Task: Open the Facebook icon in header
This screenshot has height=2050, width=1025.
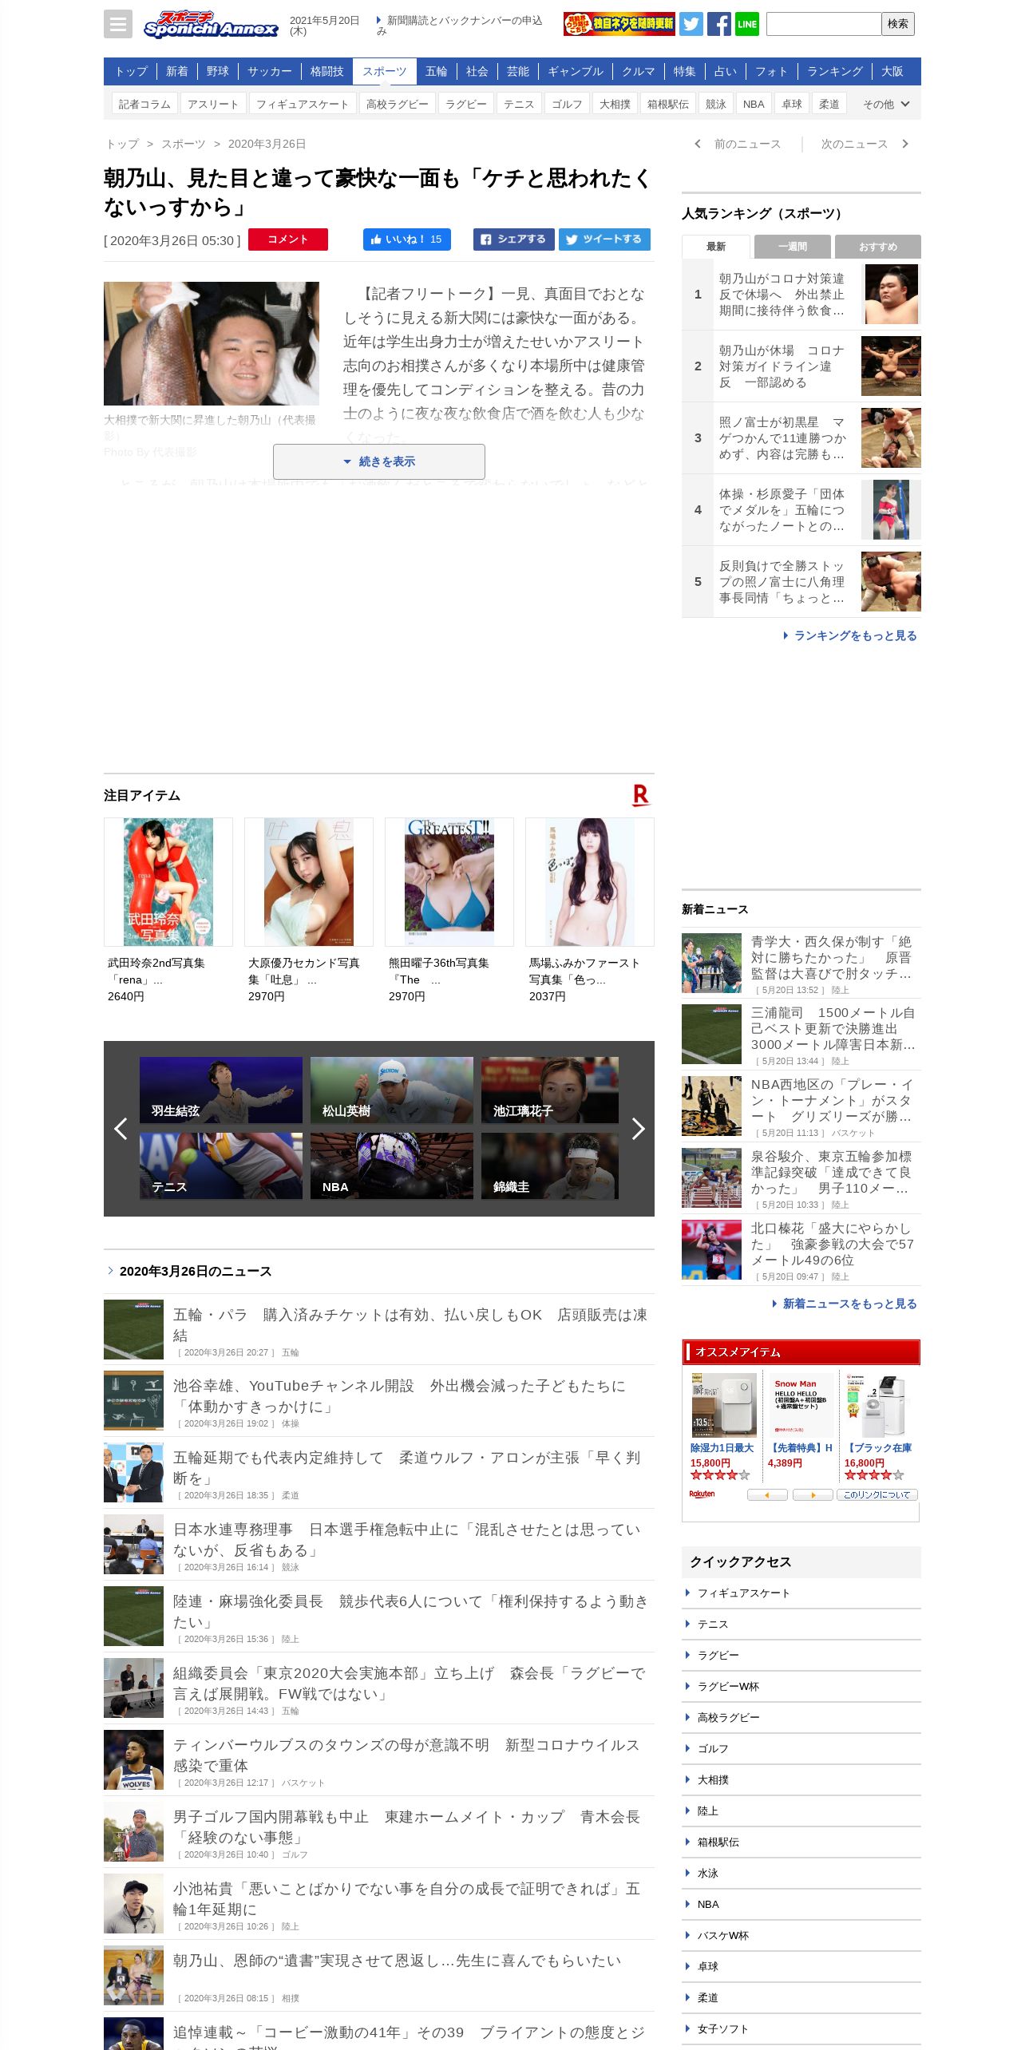Action: coord(718,24)
